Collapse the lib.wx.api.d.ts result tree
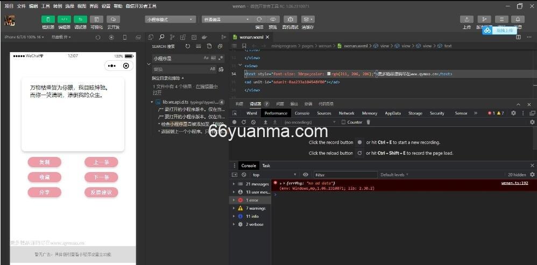Screen dimensions: 537x265 pos(152,102)
